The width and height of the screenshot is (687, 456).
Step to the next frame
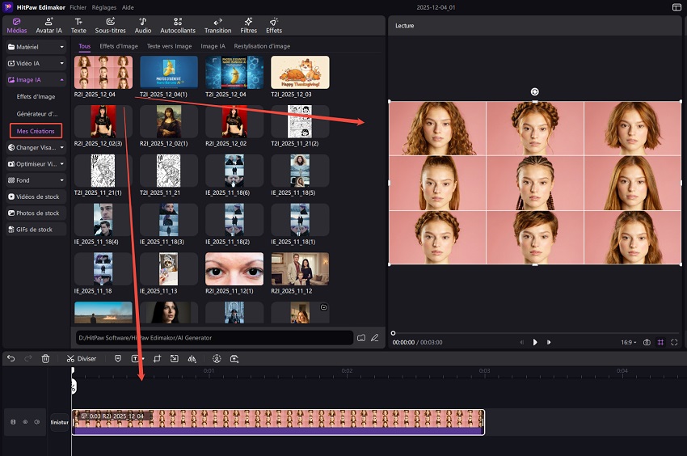(x=549, y=343)
